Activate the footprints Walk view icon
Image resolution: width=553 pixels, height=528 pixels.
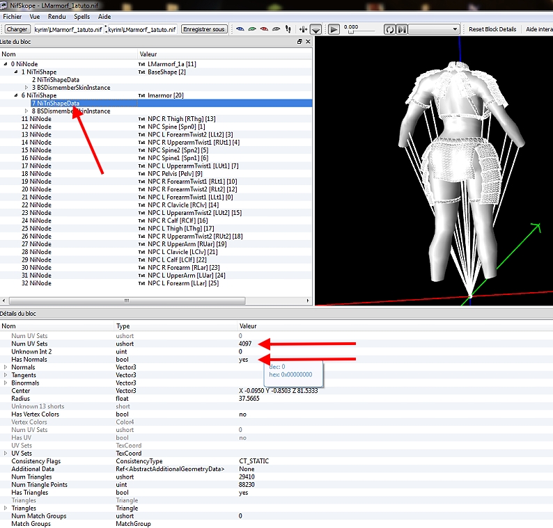point(288,29)
